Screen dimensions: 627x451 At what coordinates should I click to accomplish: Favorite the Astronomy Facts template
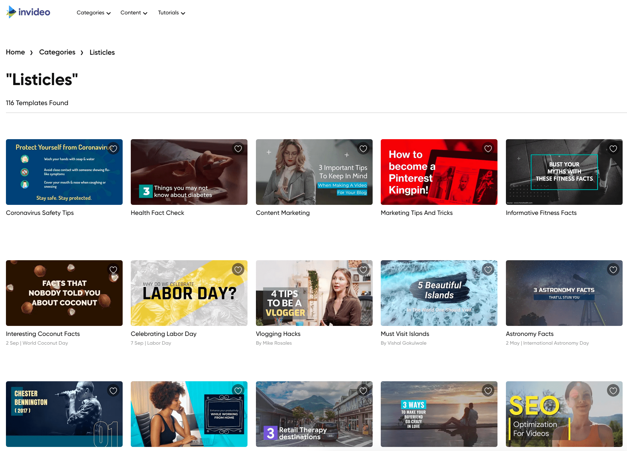pos(613,270)
